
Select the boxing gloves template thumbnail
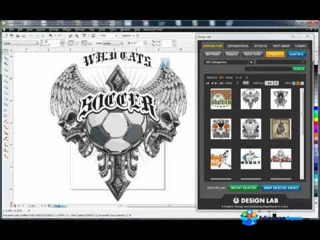point(281,129)
